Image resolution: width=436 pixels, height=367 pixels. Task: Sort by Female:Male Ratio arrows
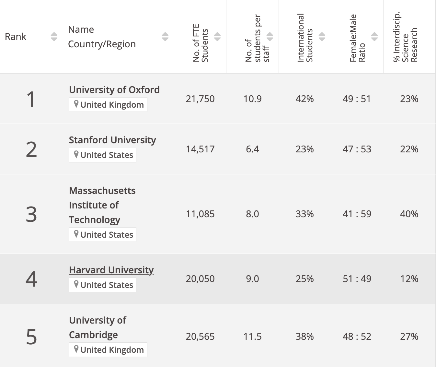click(x=374, y=37)
